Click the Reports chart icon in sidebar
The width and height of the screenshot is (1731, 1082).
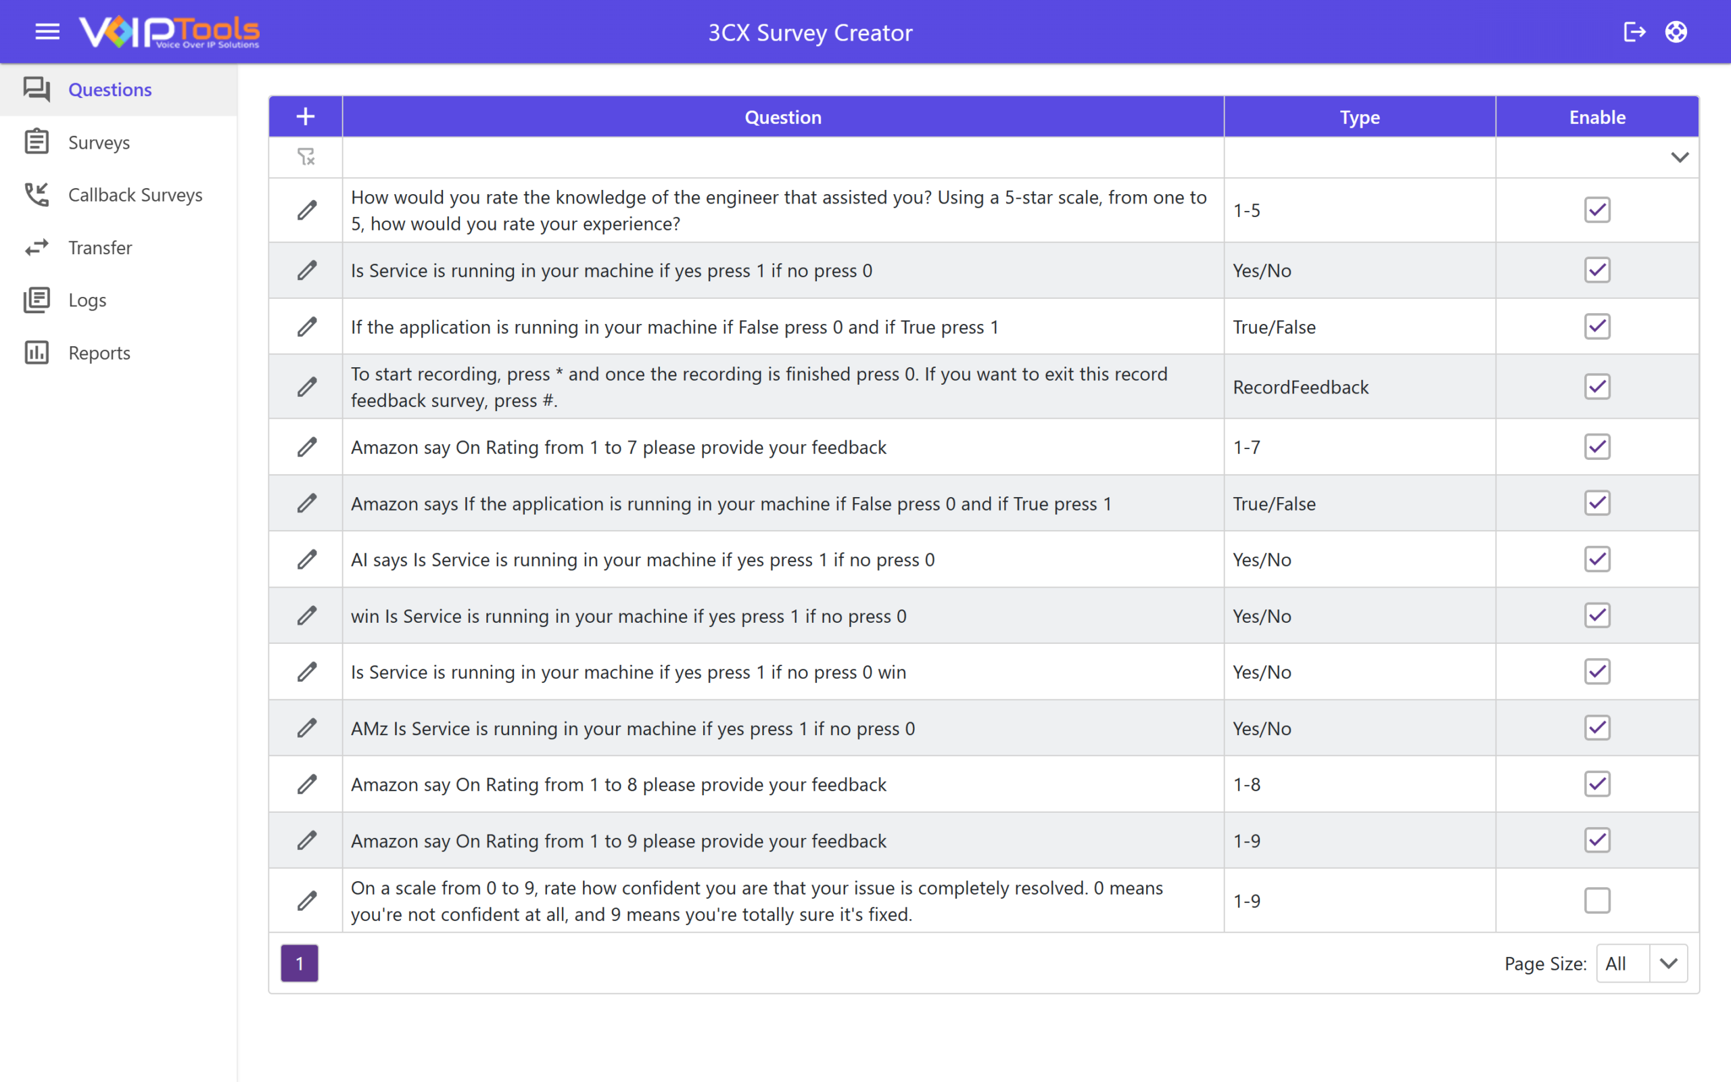tap(37, 353)
